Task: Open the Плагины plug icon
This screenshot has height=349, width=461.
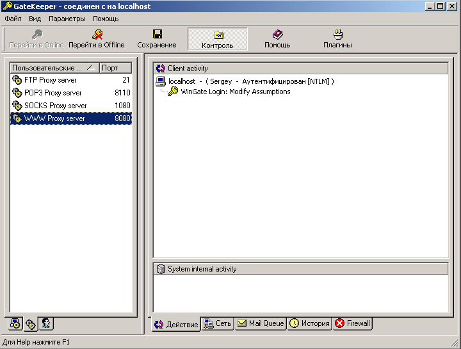Action: pyautogui.click(x=338, y=35)
